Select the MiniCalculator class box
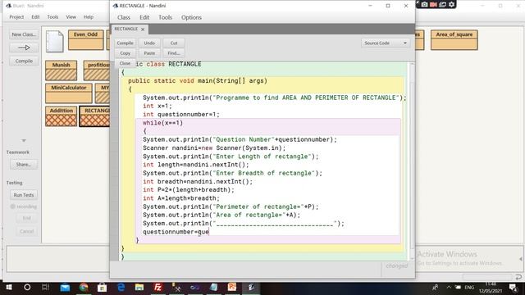525x295 pixels. pyautogui.click(x=69, y=93)
